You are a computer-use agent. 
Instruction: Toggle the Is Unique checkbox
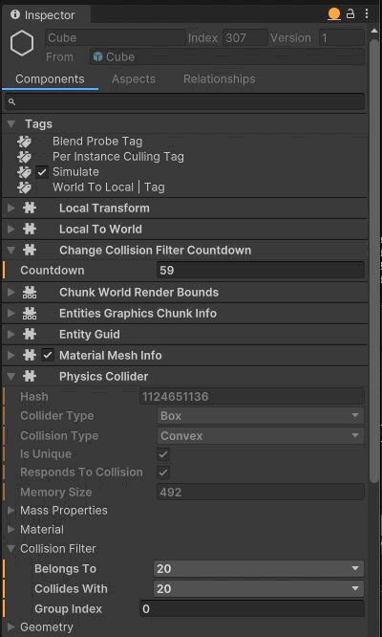(163, 454)
